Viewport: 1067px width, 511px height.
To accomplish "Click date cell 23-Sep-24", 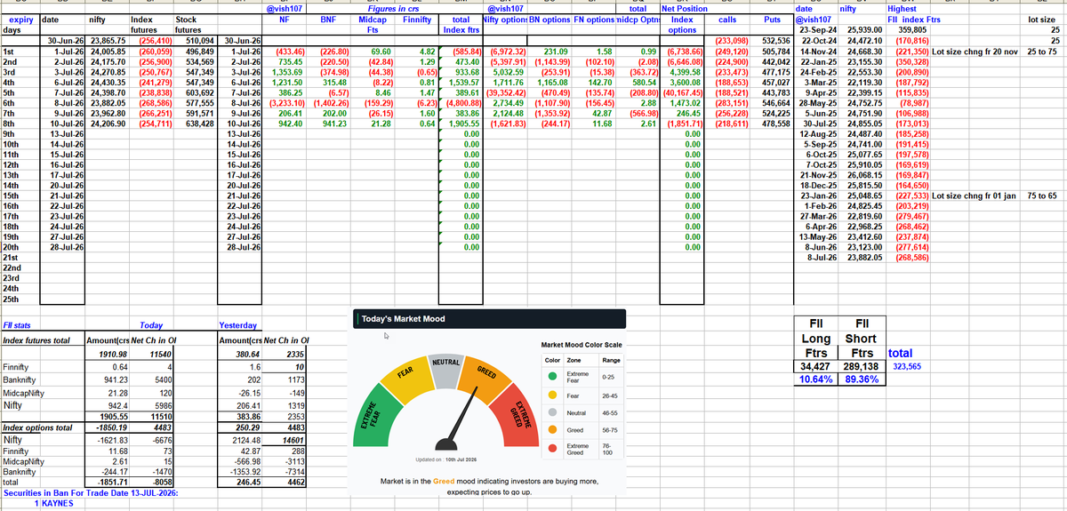I will coord(816,29).
